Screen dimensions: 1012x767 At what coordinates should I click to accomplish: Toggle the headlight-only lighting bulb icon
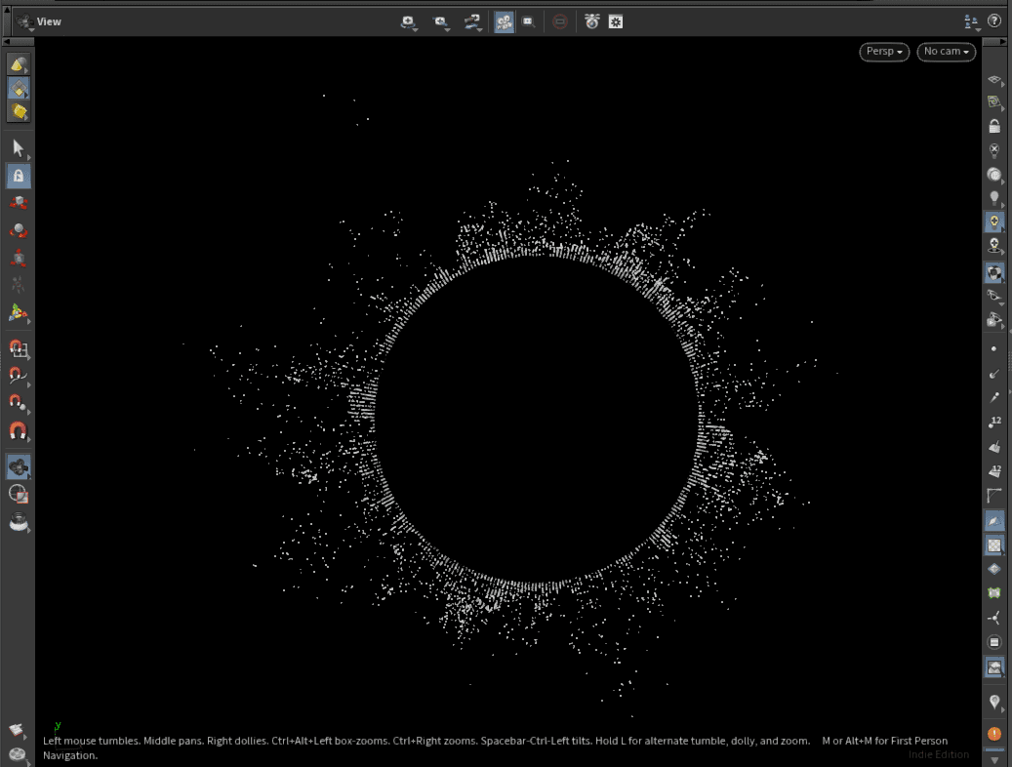(994, 196)
